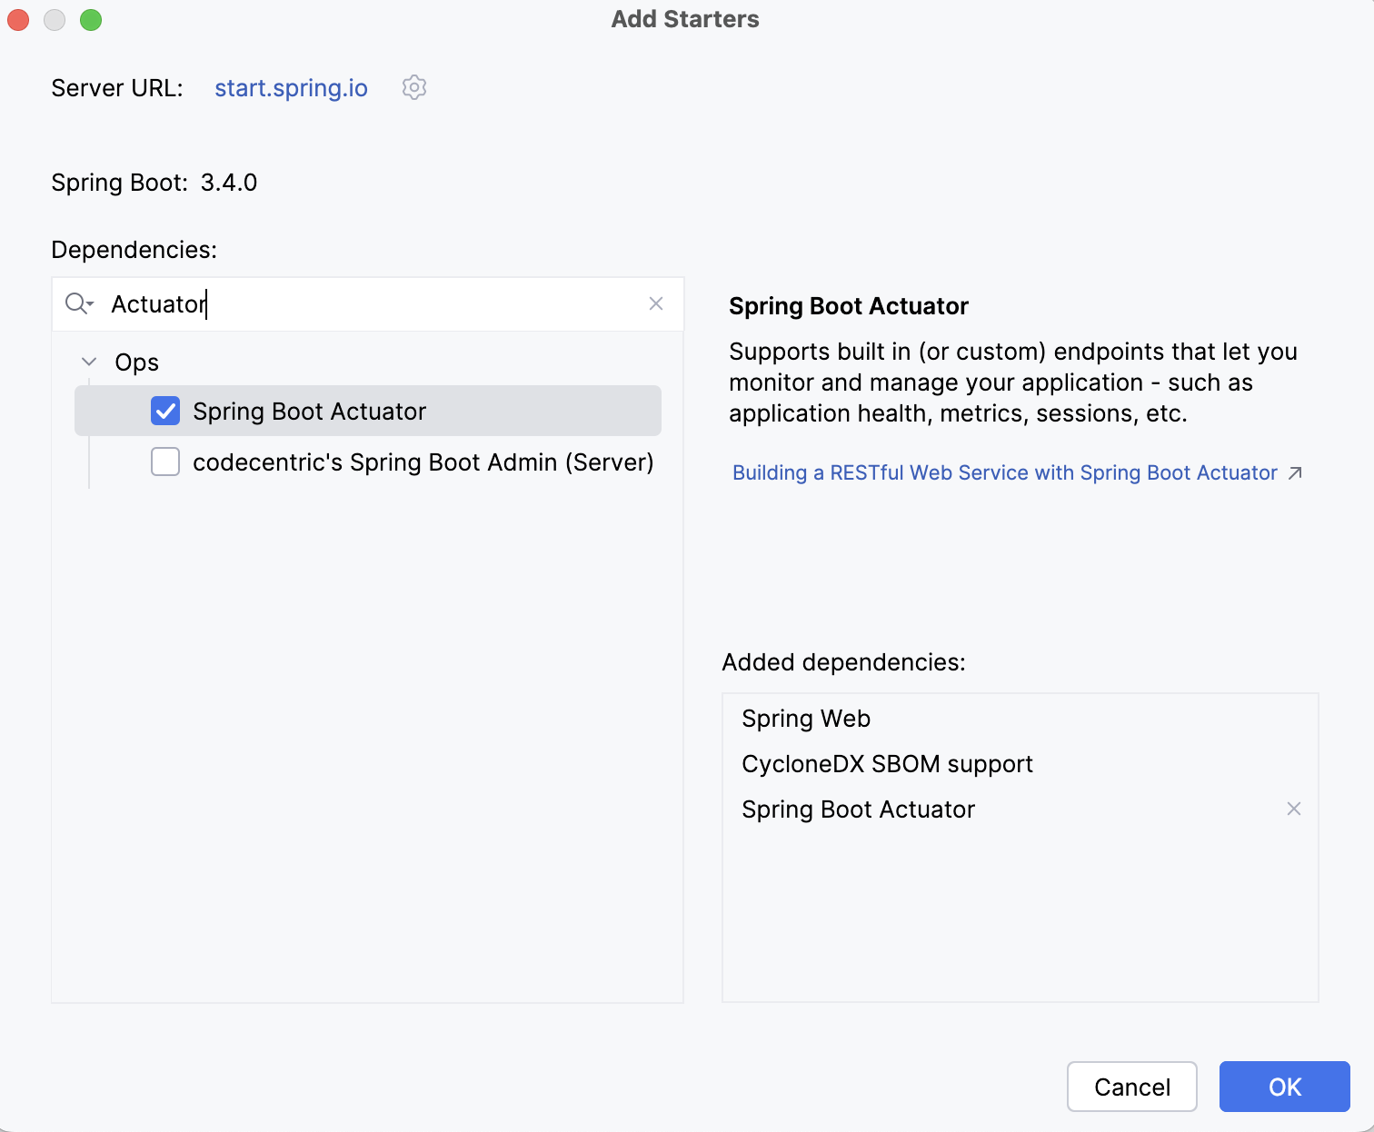
Task: Open Building a RESTful Web Service guide
Action: 1004,472
